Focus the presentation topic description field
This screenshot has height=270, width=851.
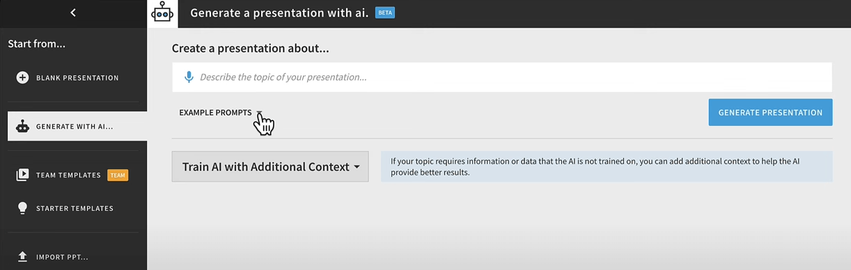(x=502, y=77)
